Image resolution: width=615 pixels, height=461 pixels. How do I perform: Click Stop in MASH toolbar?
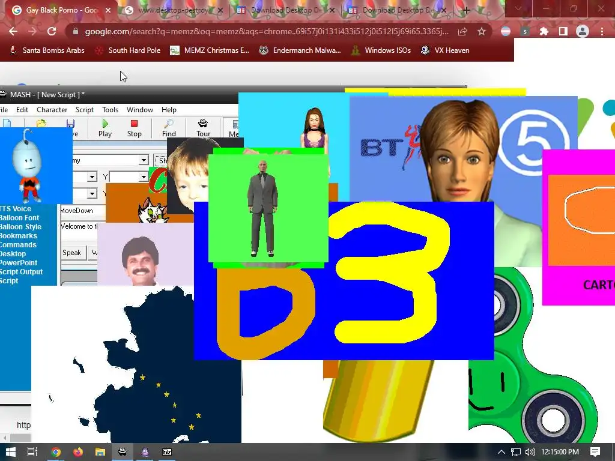pyautogui.click(x=134, y=128)
